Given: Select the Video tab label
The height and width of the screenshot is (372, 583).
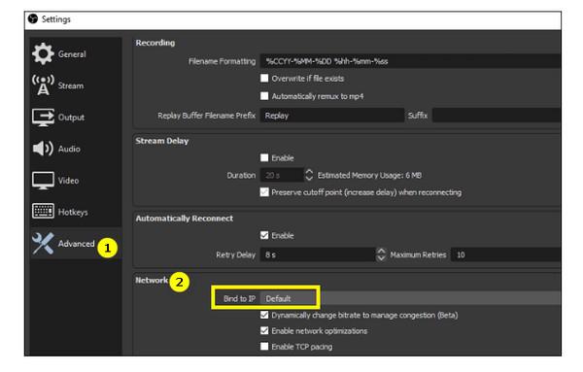Looking at the screenshot, I should (68, 181).
